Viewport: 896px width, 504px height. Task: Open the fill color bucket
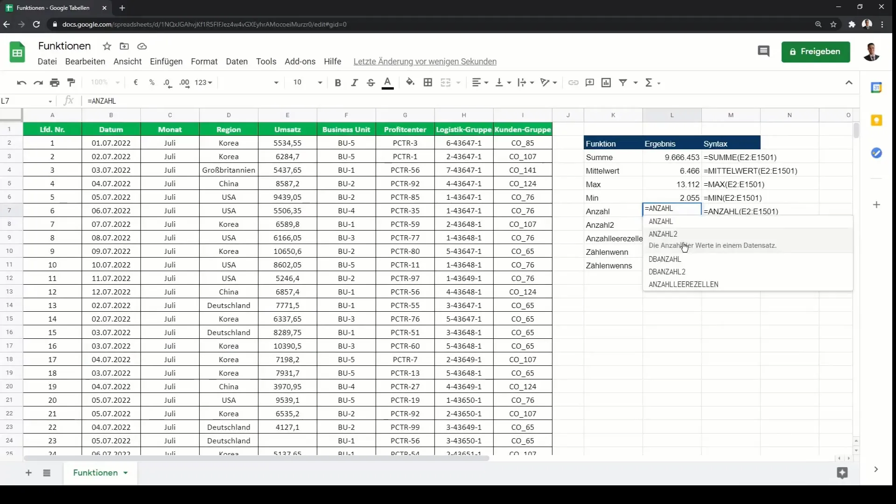[x=410, y=83]
